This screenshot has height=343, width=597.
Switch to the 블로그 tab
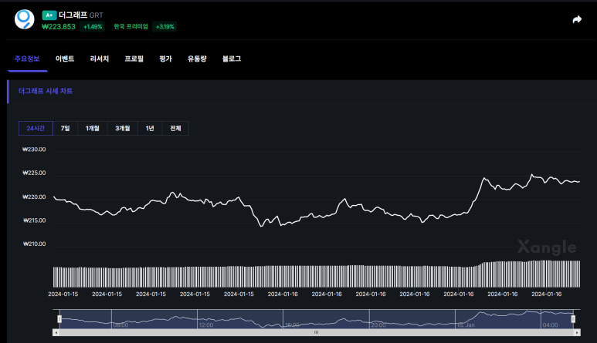(x=232, y=59)
